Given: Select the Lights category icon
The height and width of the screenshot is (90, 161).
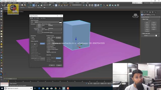Looking at the screenshot, I should point(146,15).
